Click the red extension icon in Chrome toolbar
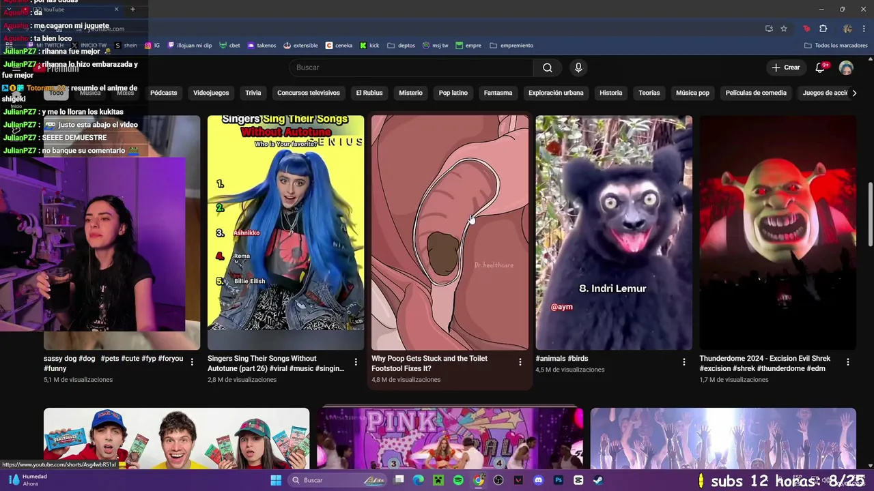This screenshot has width=874, height=491. [806, 29]
